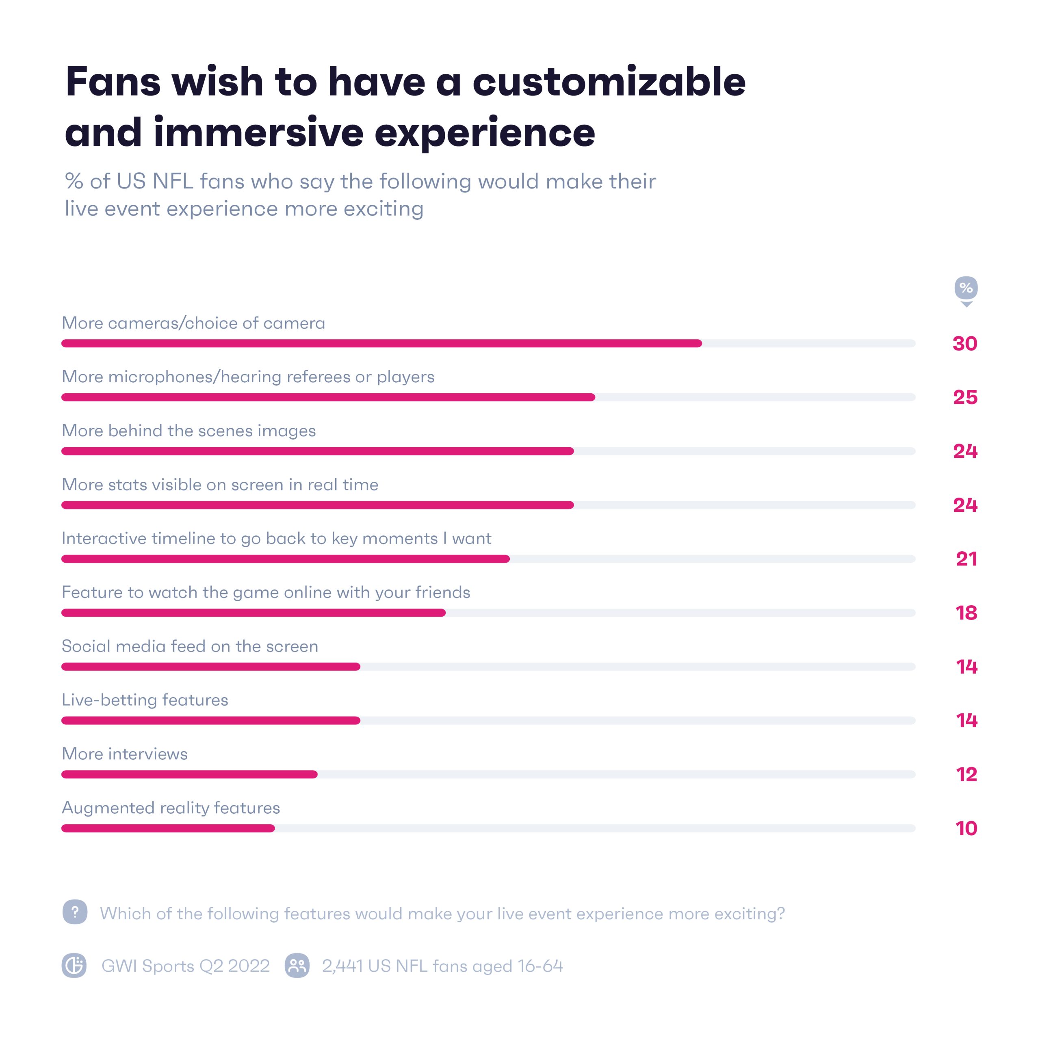Screen dimensions: 1040x1040
Task: Click the value 25 for microphones row
Action: click(x=964, y=397)
